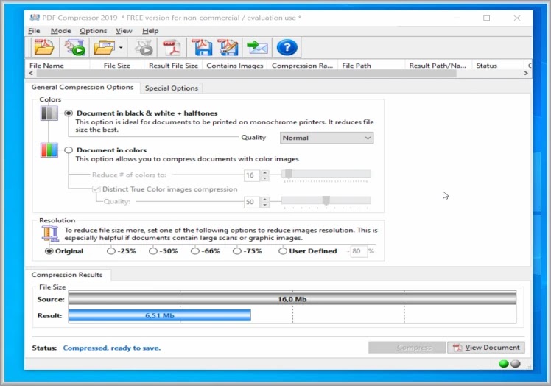Click the Result Path/Na... column header

point(438,66)
